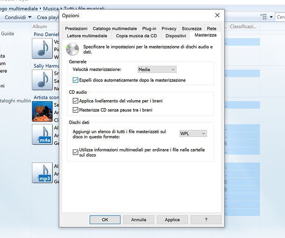The width and height of the screenshot is (285, 238).
Task: Switch to Copia musica da CD tab
Action: (x=136, y=36)
